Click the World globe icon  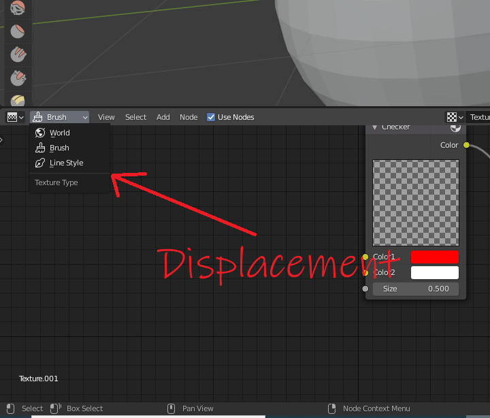click(x=40, y=133)
